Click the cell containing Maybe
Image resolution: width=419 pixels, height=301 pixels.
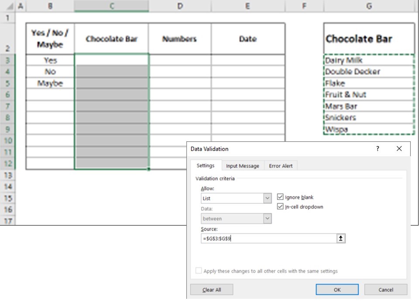(50, 83)
